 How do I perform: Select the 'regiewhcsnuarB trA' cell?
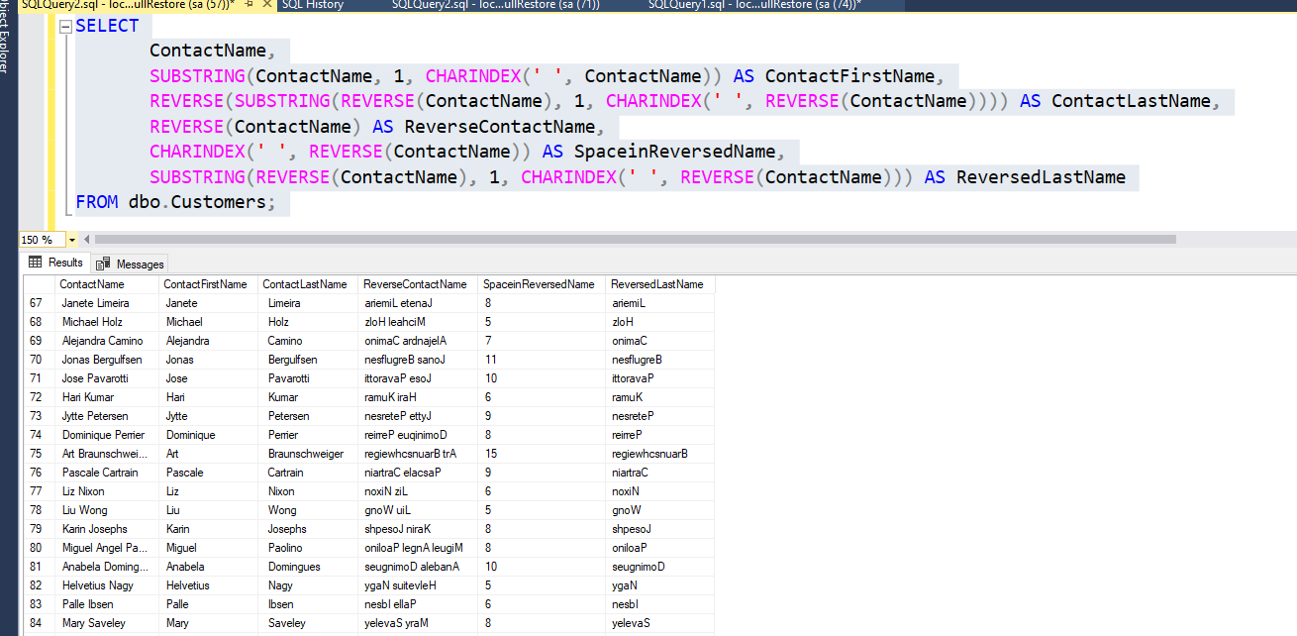click(x=418, y=454)
